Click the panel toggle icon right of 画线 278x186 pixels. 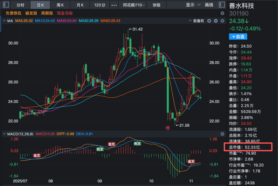pos(222,5)
